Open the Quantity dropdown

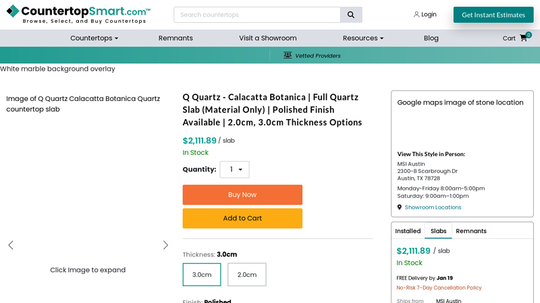(x=234, y=170)
